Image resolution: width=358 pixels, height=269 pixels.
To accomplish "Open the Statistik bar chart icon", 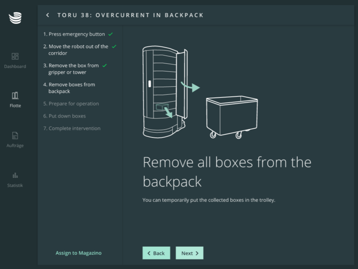I will (x=15, y=175).
